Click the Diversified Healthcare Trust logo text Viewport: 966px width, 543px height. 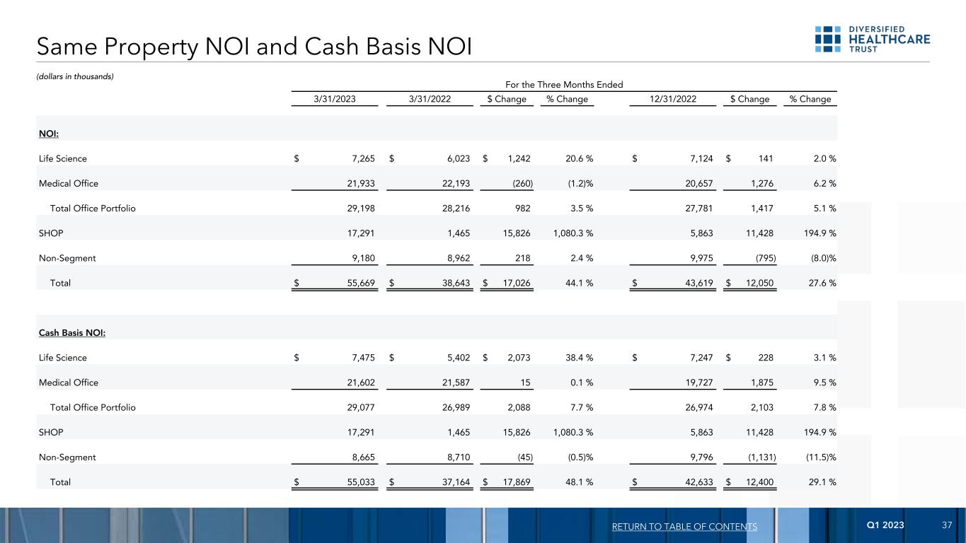point(886,39)
